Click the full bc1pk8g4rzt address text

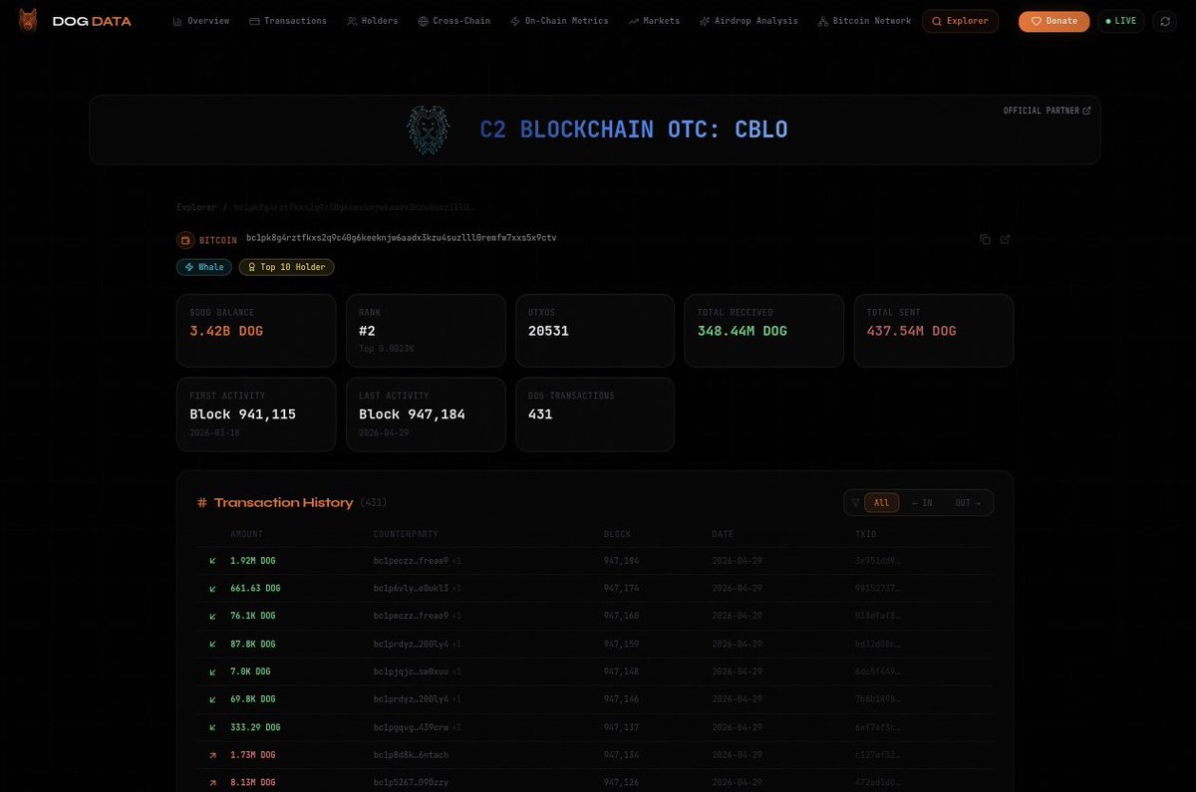401,238
